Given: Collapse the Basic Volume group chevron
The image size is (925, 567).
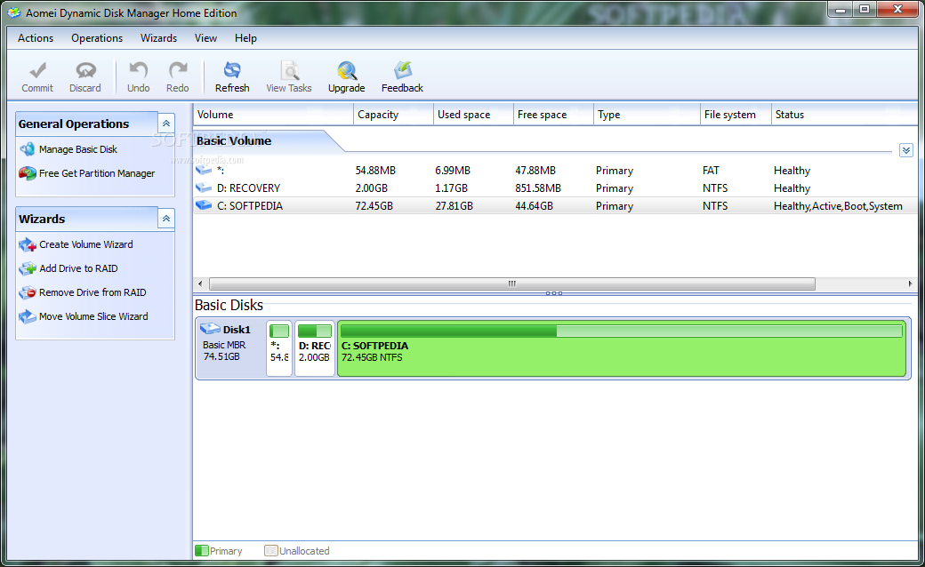Looking at the screenshot, I should click(906, 150).
